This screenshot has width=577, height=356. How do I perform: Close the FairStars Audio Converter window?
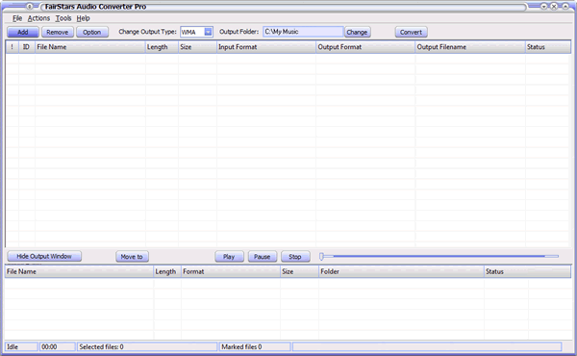click(554, 7)
